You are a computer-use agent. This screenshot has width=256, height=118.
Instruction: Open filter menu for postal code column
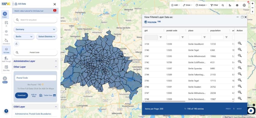point(182,37)
